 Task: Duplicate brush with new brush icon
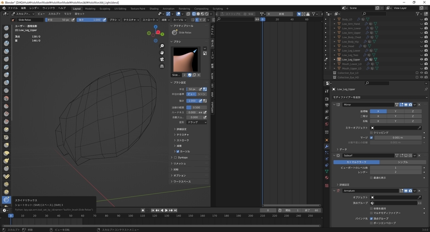coord(194,75)
